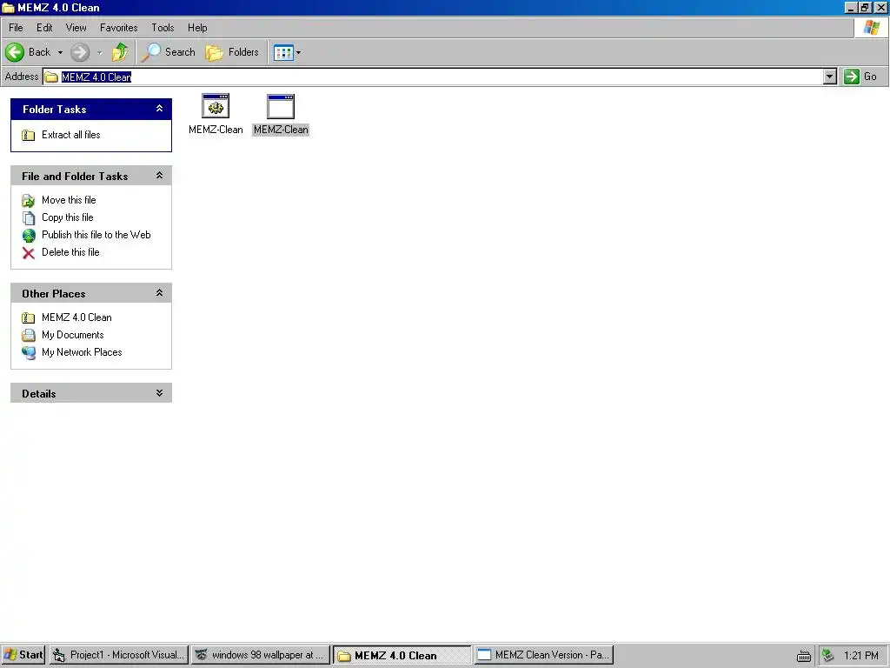Collapse the Folder Tasks panel

click(x=160, y=109)
